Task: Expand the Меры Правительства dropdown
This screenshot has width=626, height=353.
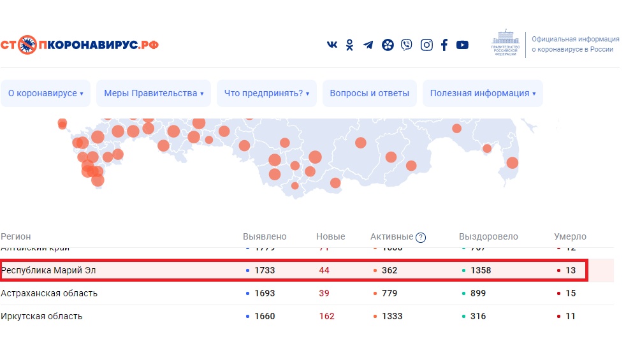Action: 154,94
